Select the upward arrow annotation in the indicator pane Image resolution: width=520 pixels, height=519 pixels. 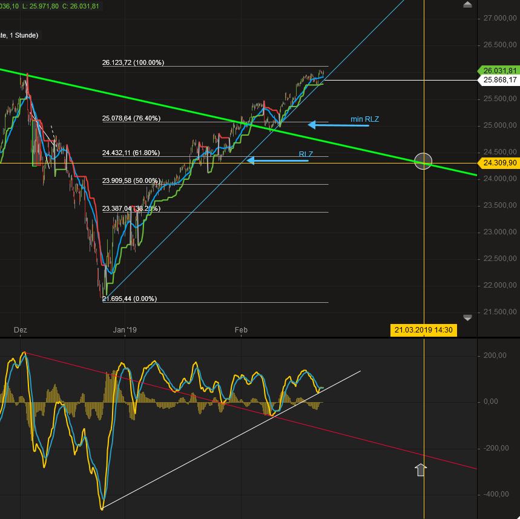point(421,470)
